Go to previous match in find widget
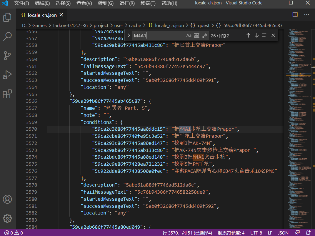 (248, 36)
